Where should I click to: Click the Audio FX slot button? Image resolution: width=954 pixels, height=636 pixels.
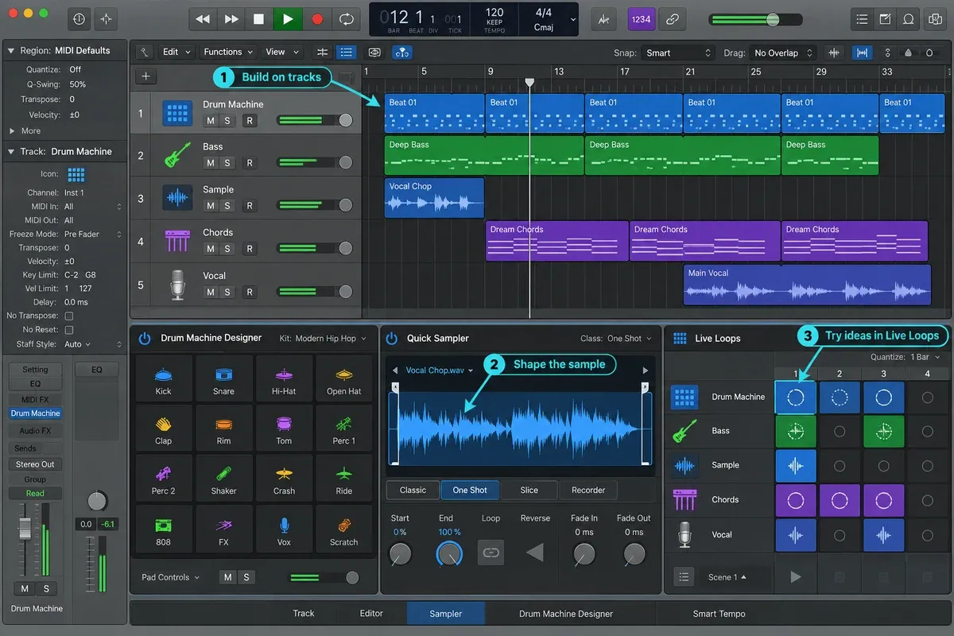click(35, 431)
